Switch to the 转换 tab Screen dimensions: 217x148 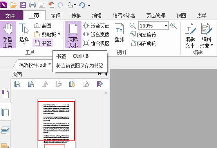(76, 16)
